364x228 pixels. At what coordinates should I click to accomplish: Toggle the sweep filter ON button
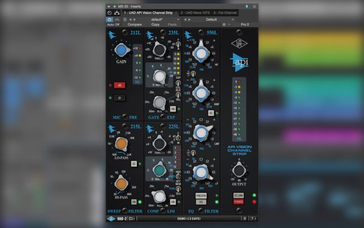click(134, 202)
